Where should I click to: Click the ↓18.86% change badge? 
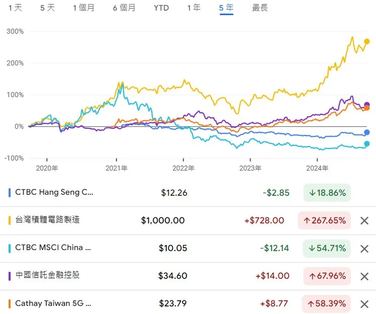[x=327, y=193]
